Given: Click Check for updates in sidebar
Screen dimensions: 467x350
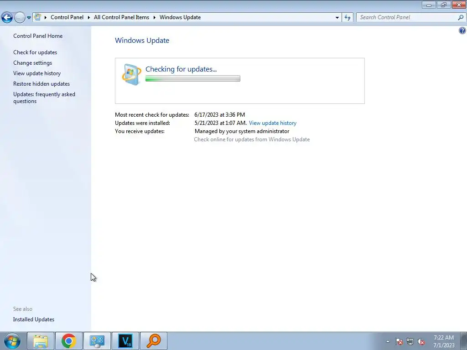Looking at the screenshot, I should click(x=35, y=52).
